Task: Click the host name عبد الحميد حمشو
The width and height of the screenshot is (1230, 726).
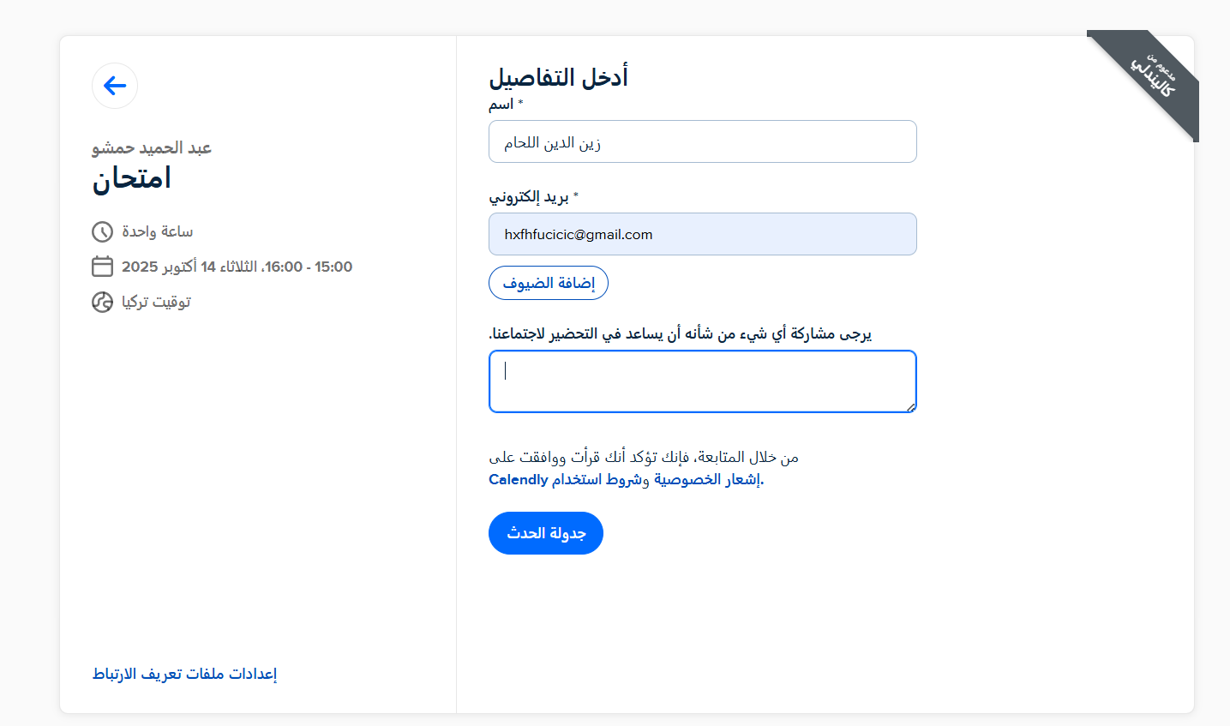Action: [x=152, y=148]
